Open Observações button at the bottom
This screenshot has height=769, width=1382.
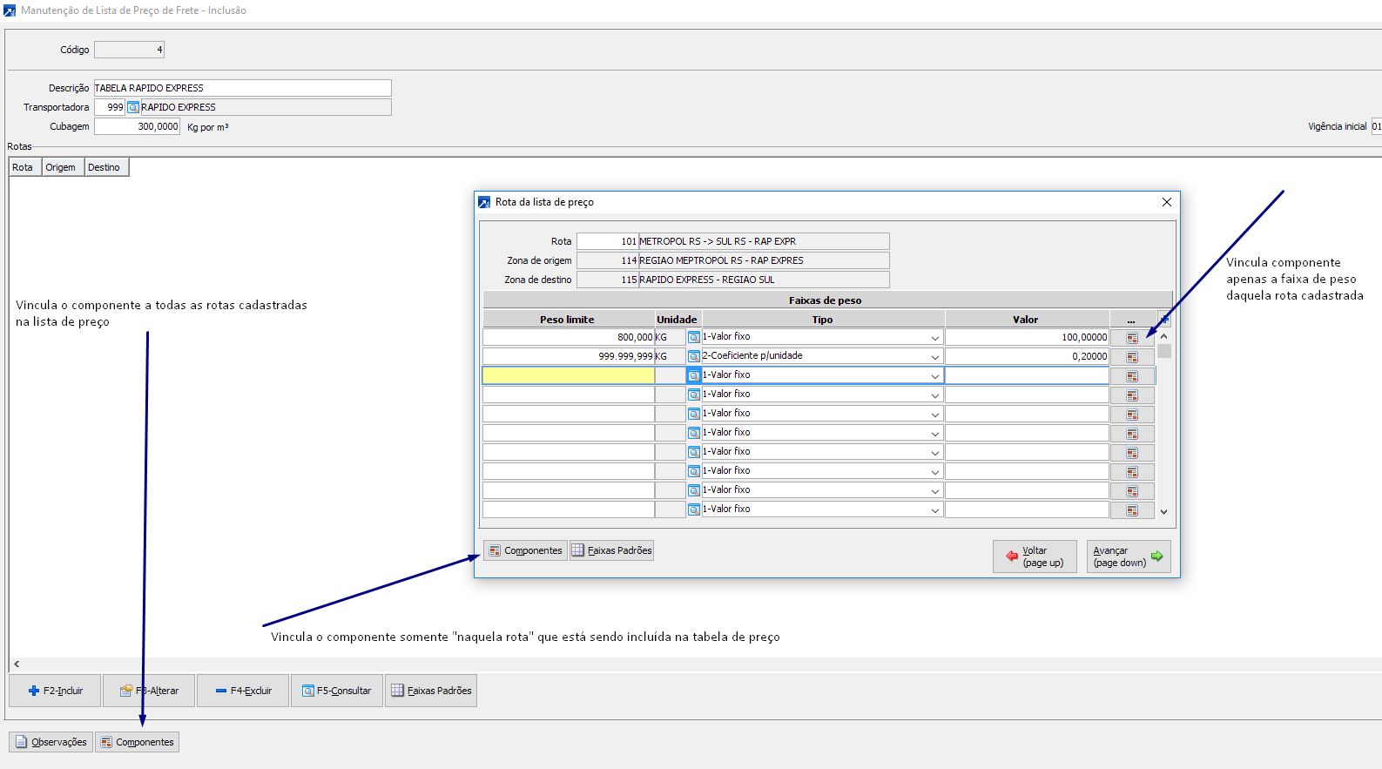(x=51, y=742)
